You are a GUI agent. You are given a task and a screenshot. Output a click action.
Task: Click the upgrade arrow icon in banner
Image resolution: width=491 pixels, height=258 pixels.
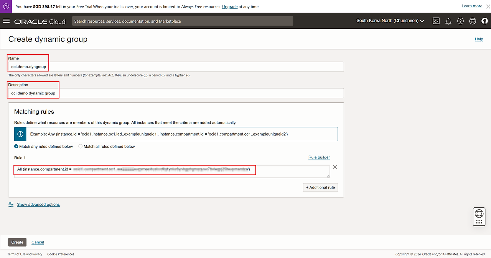click(6, 7)
